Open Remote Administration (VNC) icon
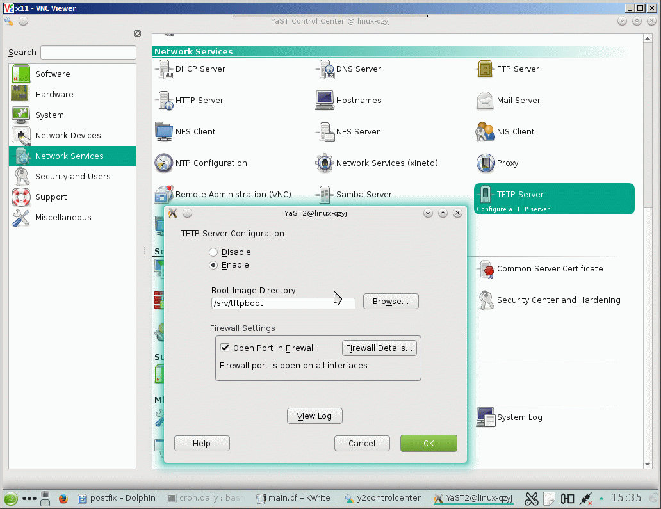The height and width of the screenshot is (509, 661). (x=163, y=194)
